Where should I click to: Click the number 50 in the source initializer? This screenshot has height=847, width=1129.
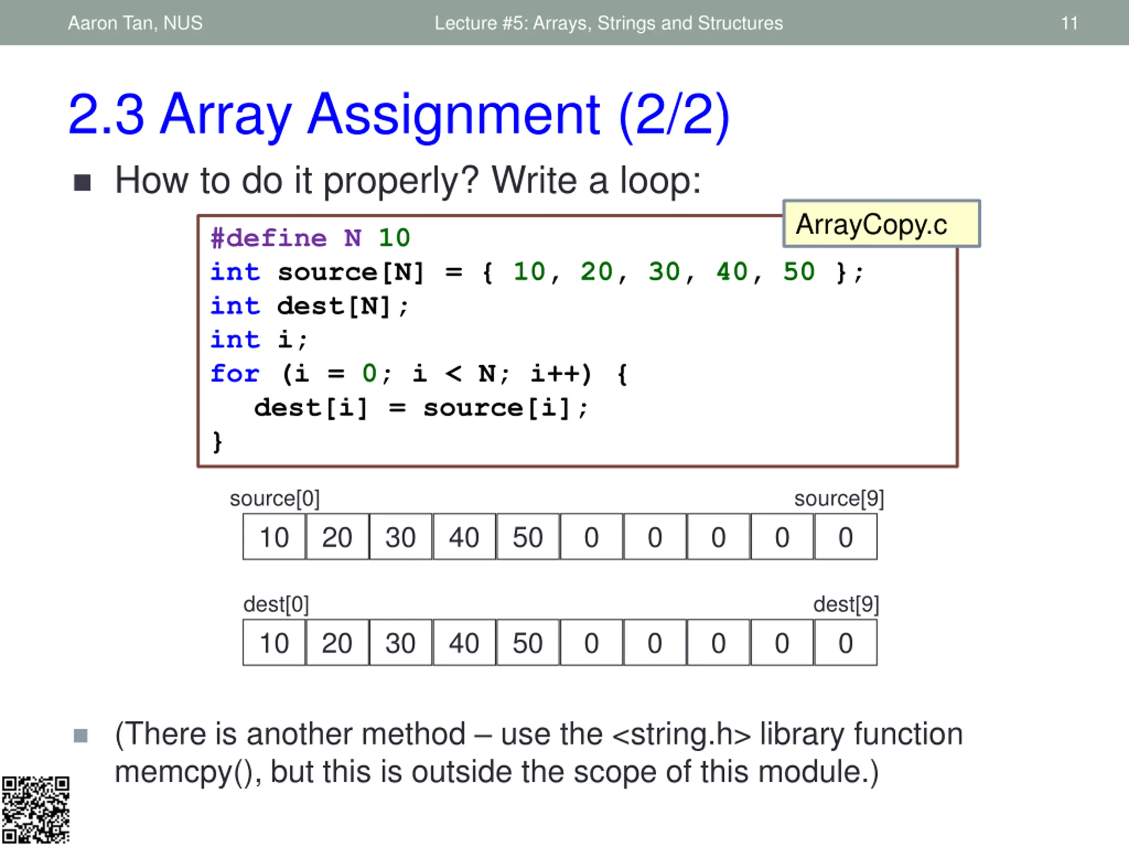click(x=799, y=272)
